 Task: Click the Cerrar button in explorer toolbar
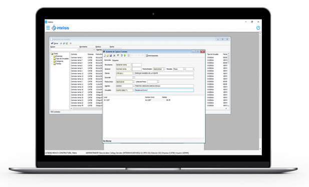[x=55, y=43]
